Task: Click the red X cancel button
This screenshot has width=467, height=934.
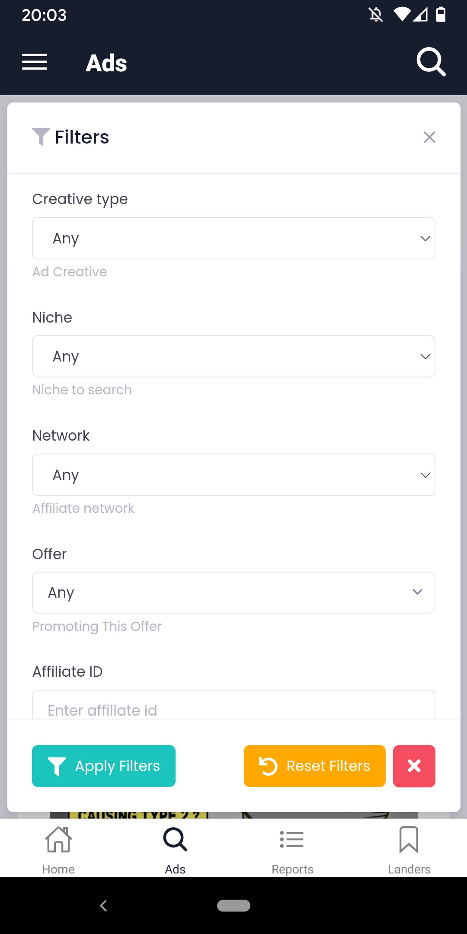Action: tap(414, 766)
